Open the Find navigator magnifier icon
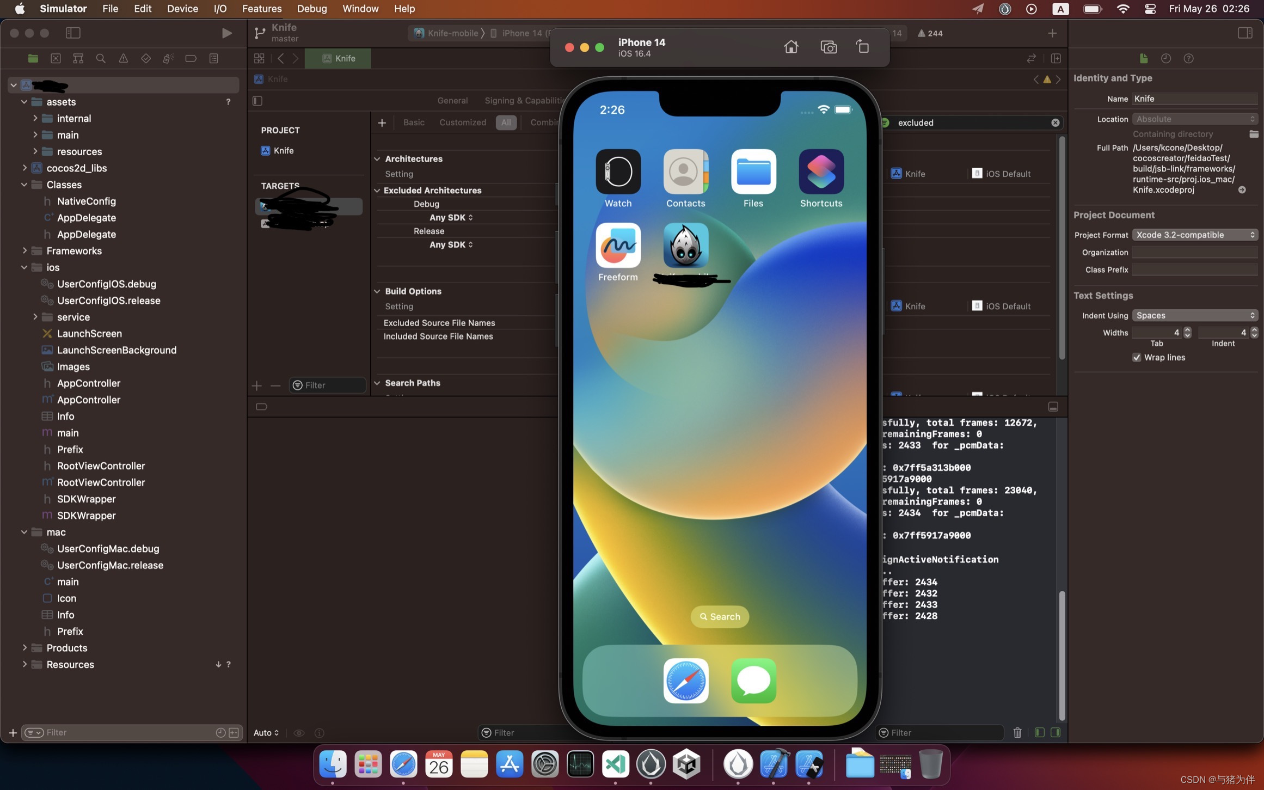This screenshot has height=790, width=1264. (x=101, y=58)
